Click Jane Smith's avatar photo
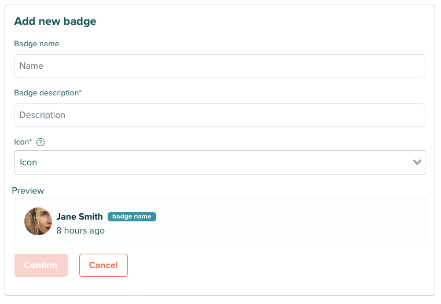Image resolution: width=441 pixels, height=304 pixels. 38,221
